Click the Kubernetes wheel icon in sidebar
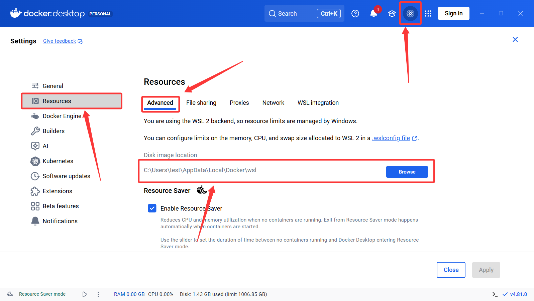Image resolution: width=534 pixels, height=301 pixels. click(35, 161)
